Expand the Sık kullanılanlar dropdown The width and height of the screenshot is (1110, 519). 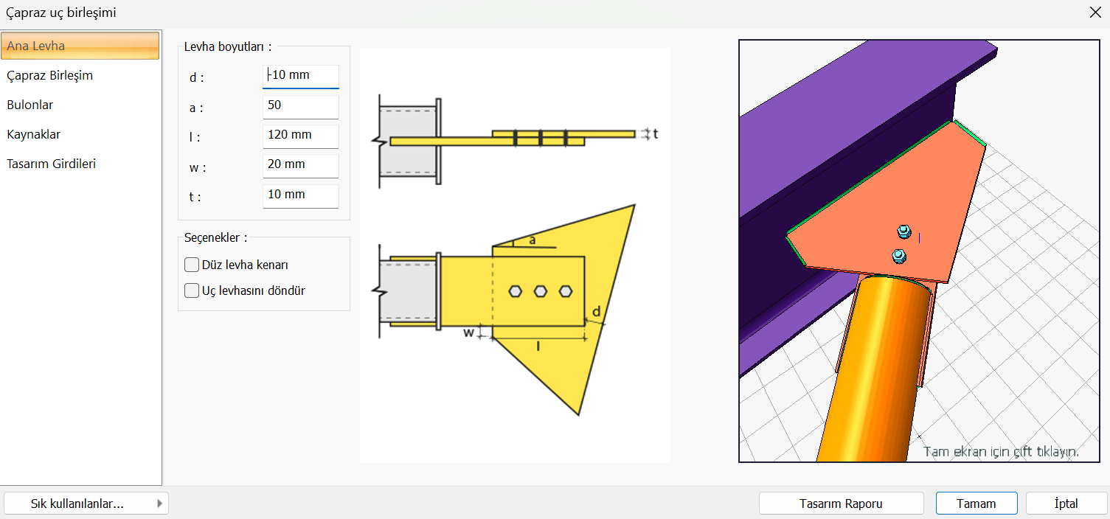coord(86,504)
